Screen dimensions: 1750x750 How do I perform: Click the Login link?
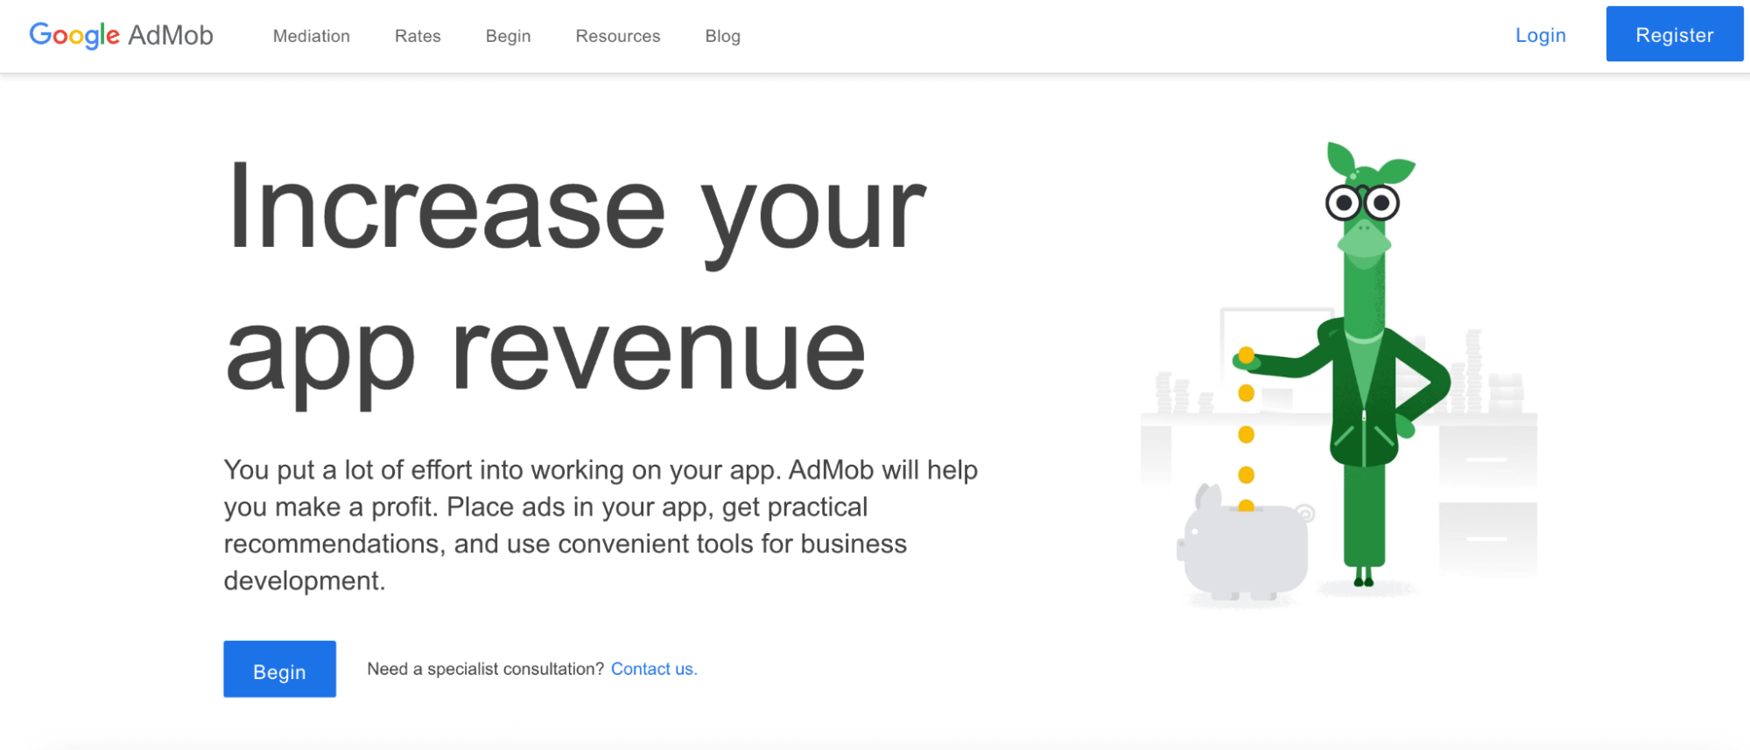tap(1540, 35)
